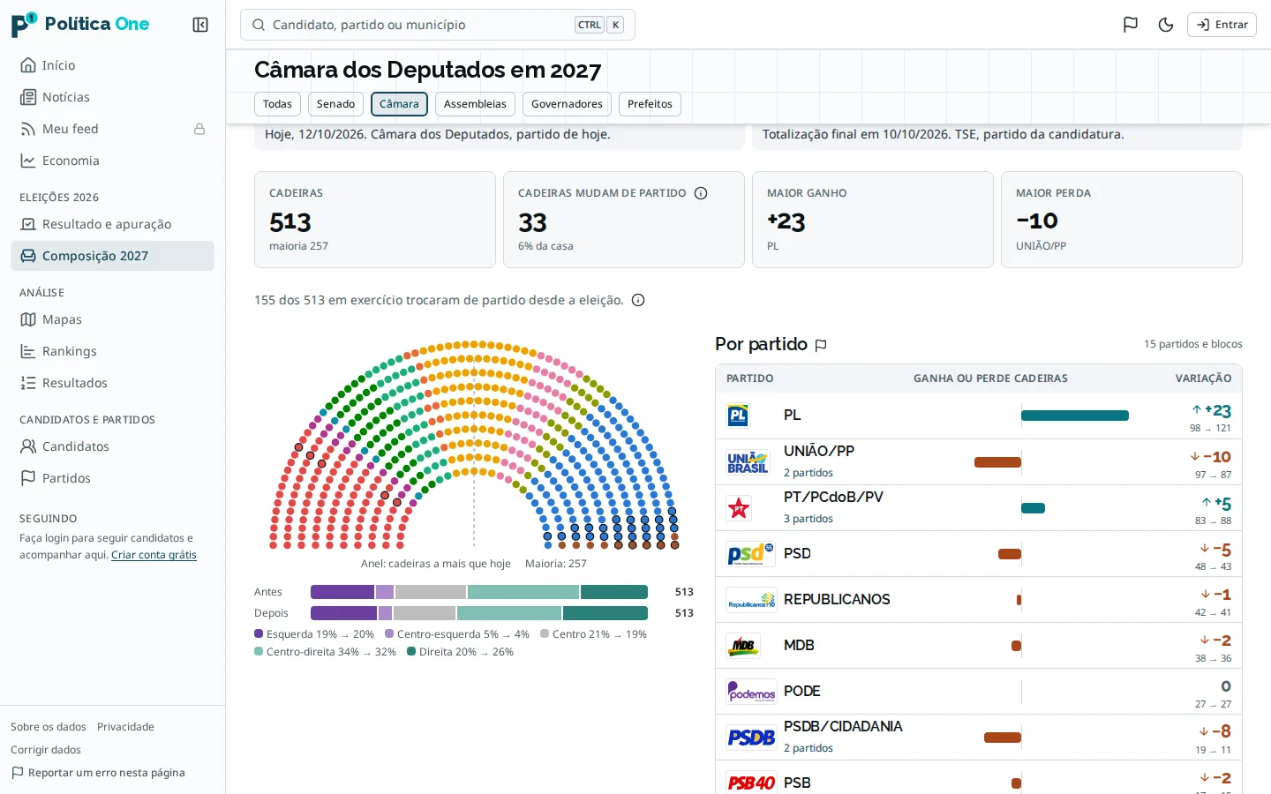Focus the candidate search field

click(438, 25)
